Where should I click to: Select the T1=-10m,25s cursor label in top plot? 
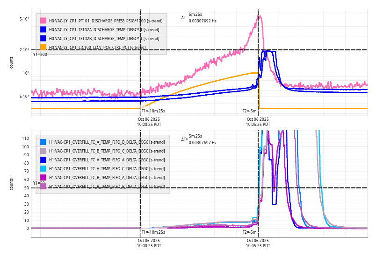coord(153,111)
